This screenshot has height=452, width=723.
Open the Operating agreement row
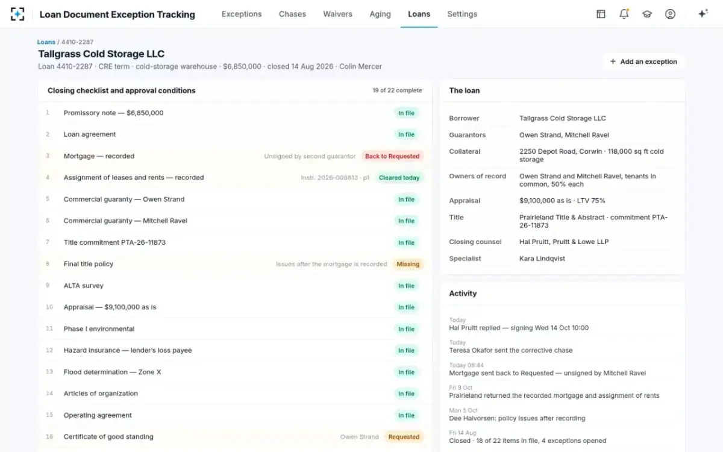click(235, 415)
